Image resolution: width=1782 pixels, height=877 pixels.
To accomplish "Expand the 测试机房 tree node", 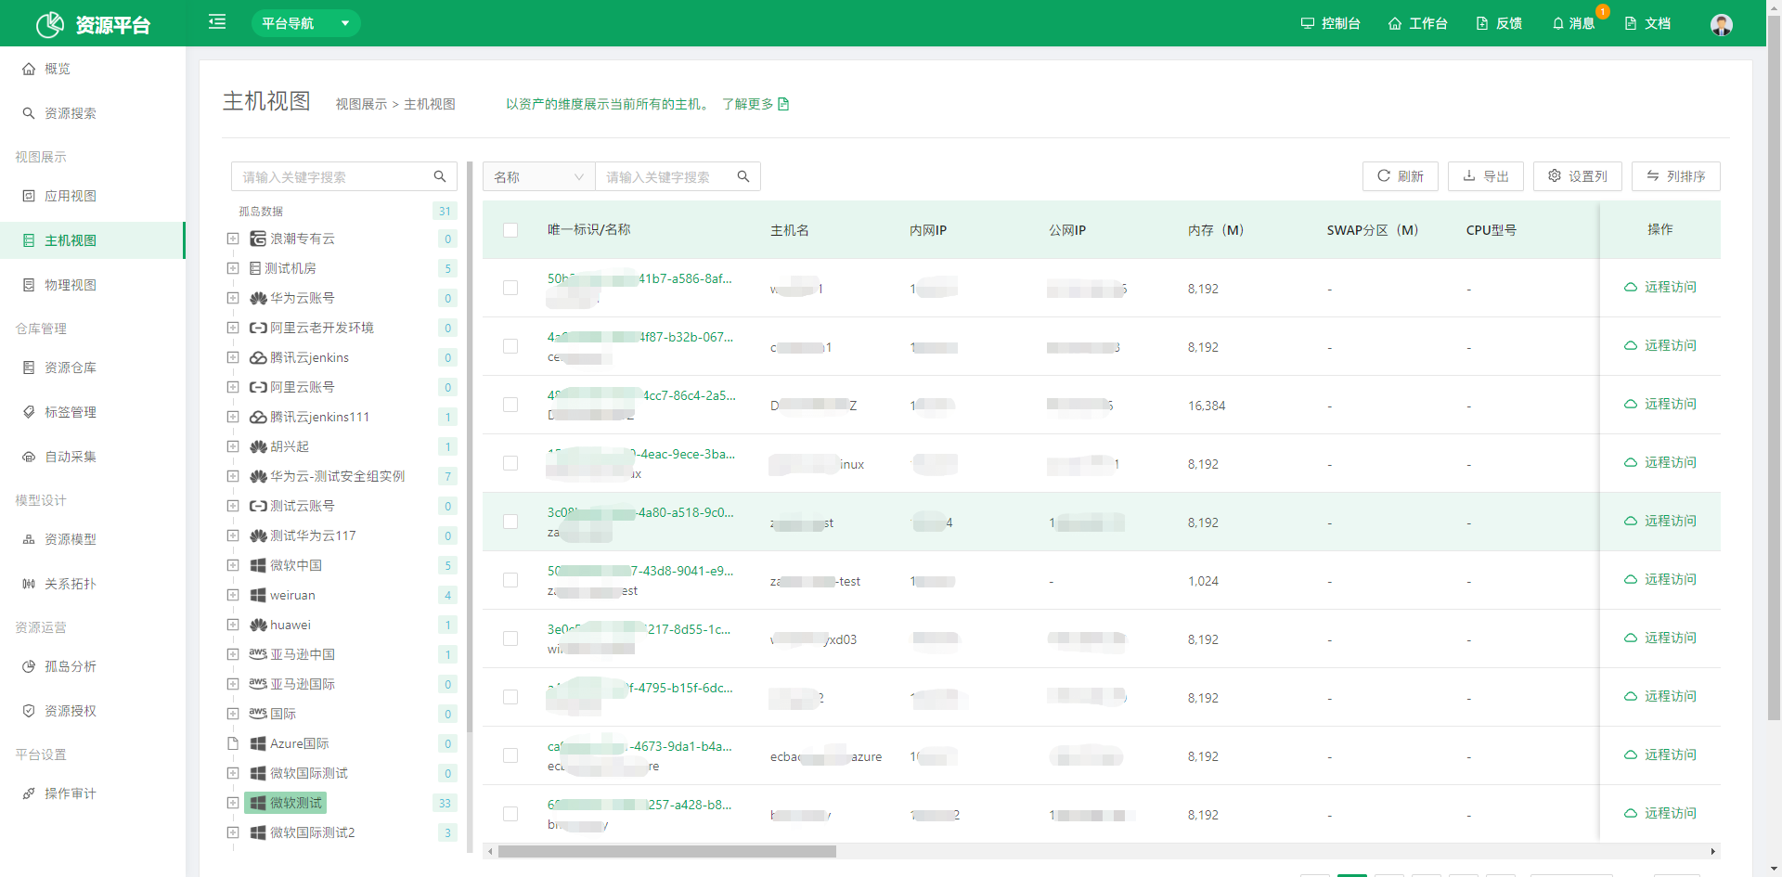I will pos(233,268).
